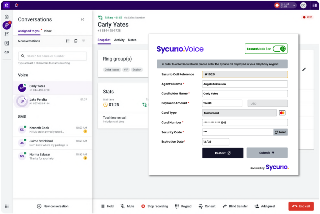Viewport: 320px width, 214px height.
Task: Open the Conversations icon in sidebar
Action: (7, 25)
